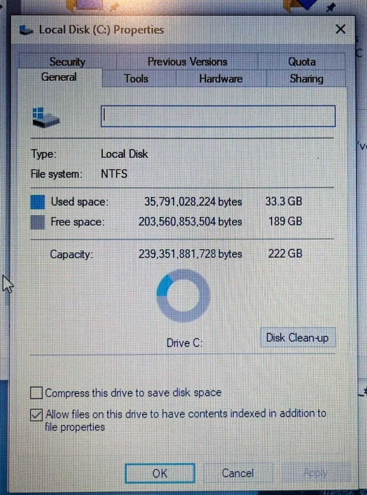367x495 pixels.
Task: Confirm with the OK button
Action: [160, 473]
